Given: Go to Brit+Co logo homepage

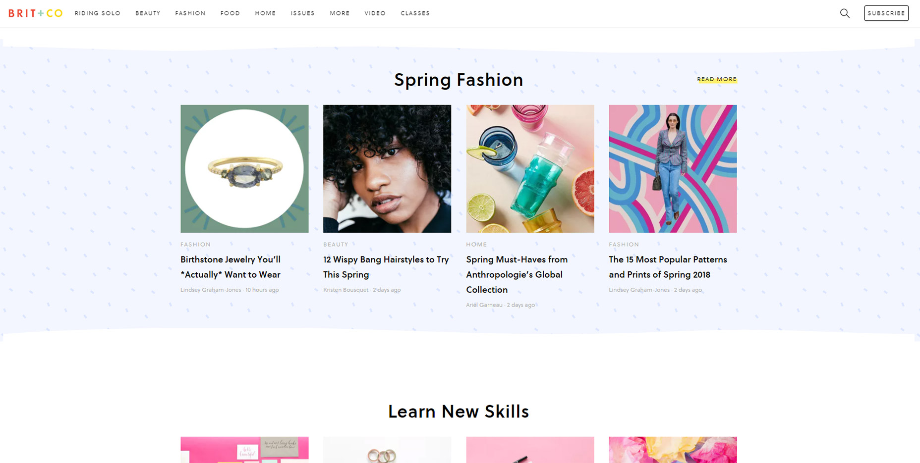Looking at the screenshot, I should (x=35, y=13).
